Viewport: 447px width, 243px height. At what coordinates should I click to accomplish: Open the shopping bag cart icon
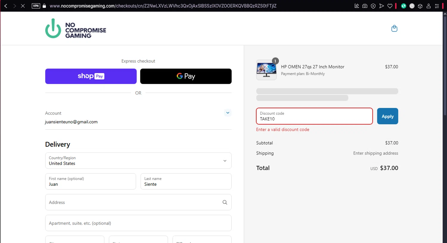[x=394, y=28]
